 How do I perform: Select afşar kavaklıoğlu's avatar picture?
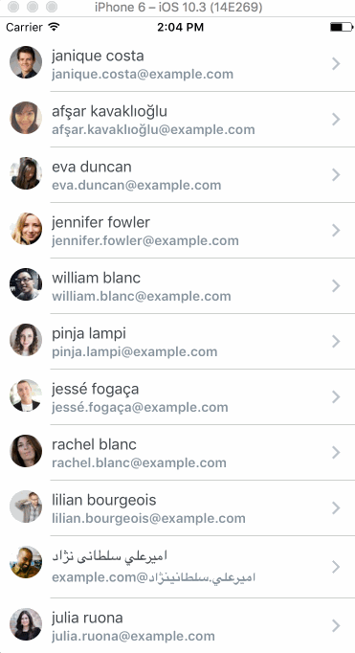click(x=26, y=118)
